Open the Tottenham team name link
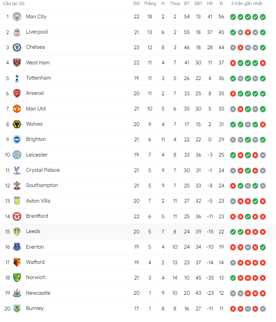This screenshot has height=322, width=276. coord(38,78)
